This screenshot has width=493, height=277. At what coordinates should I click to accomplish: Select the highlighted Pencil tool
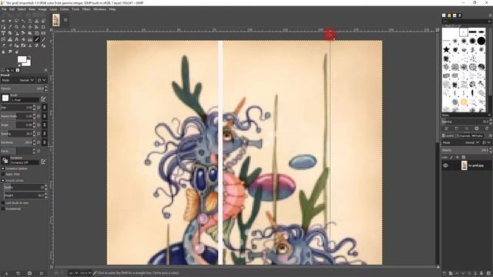click(x=36, y=39)
